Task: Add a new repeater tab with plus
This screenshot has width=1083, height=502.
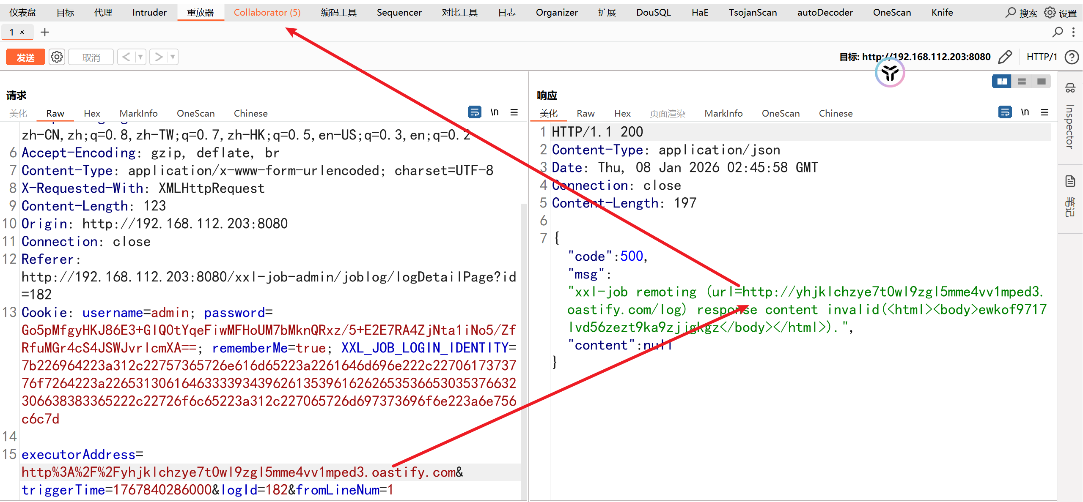Action: tap(45, 32)
